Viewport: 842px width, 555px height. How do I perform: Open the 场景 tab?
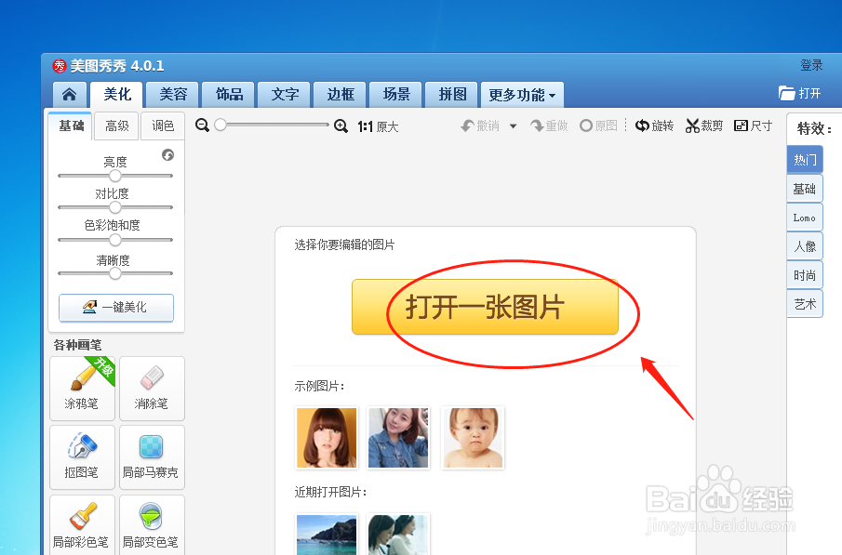click(x=396, y=95)
